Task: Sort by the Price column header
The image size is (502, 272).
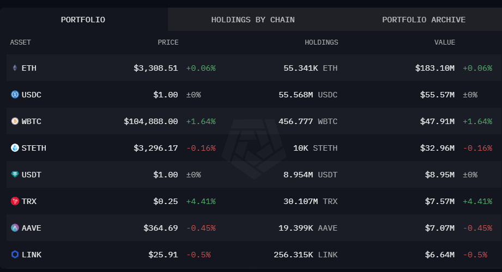Action: 168,42
